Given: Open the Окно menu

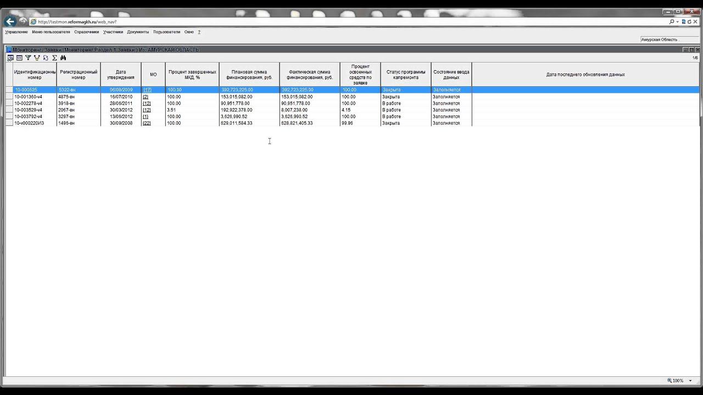Looking at the screenshot, I should 189,32.
